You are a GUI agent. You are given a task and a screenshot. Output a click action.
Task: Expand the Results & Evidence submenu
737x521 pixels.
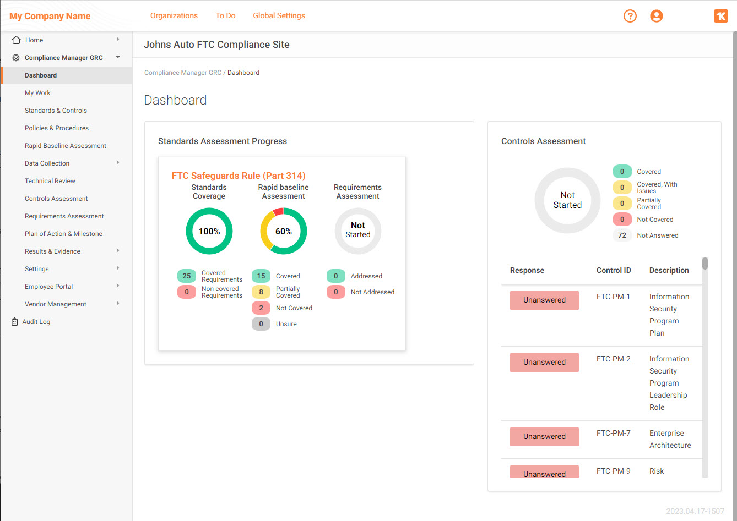(117, 251)
